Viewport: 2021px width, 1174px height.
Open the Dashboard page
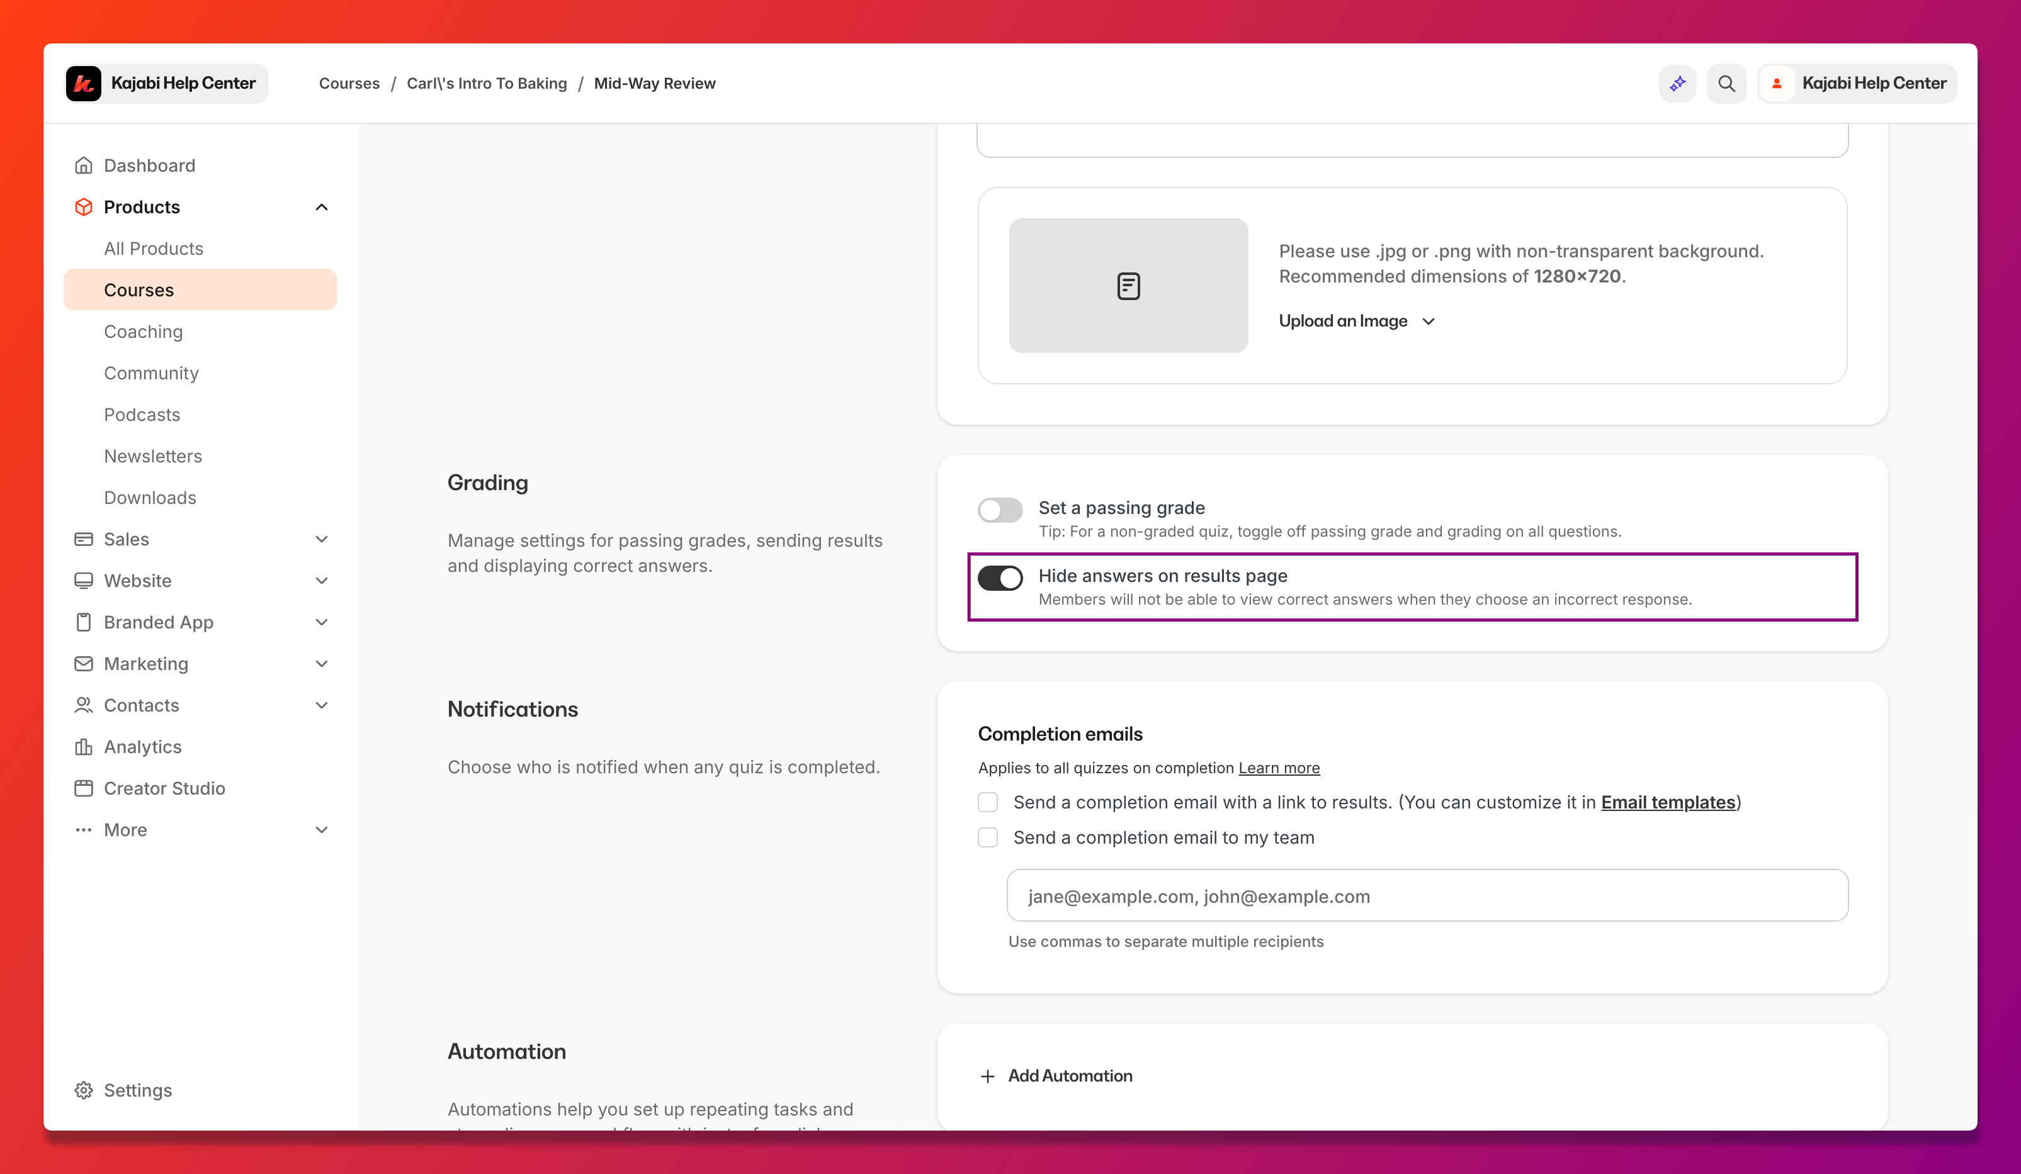coord(149,165)
